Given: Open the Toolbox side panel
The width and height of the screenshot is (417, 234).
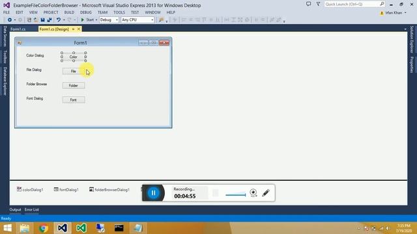Looking at the screenshot, I should pos(5,57).
